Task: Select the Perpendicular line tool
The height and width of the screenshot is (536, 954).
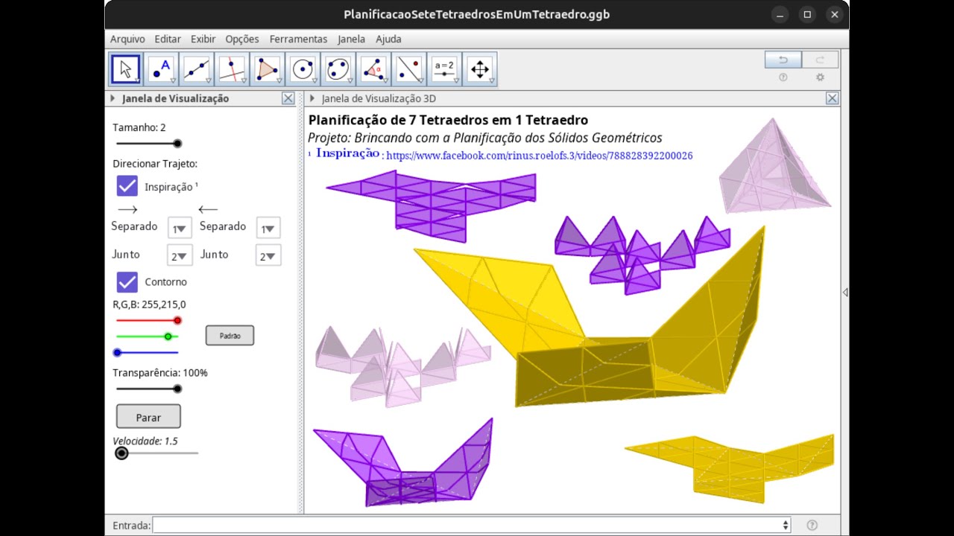Action: pos(232,69)
